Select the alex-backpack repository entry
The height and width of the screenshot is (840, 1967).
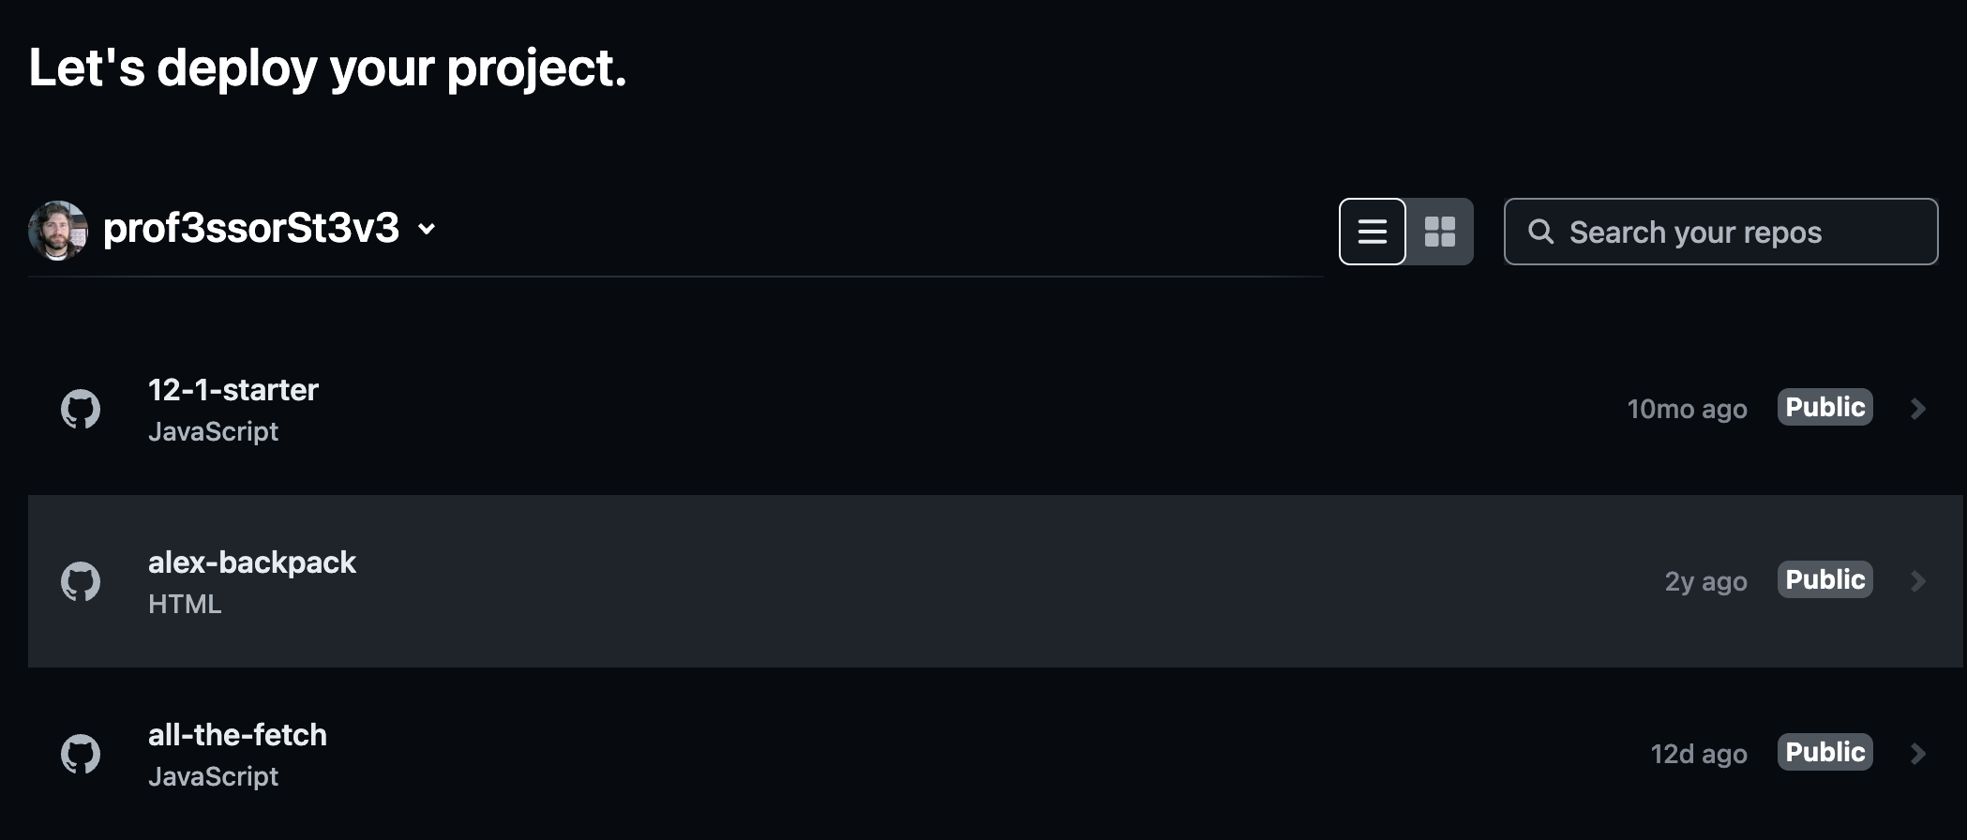pyautogui.click(x=253, y=562)
